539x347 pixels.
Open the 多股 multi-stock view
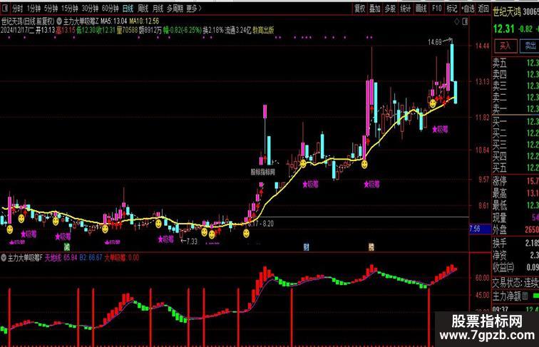(x=390, y=9)
